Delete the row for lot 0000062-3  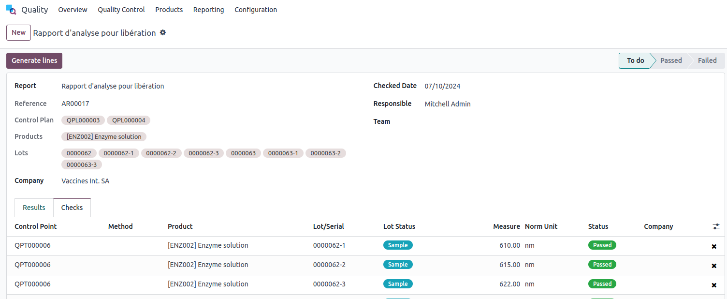[x=714, y=285]
